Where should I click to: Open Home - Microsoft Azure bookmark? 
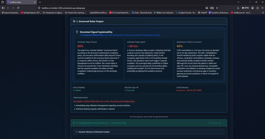coord(142,13)
